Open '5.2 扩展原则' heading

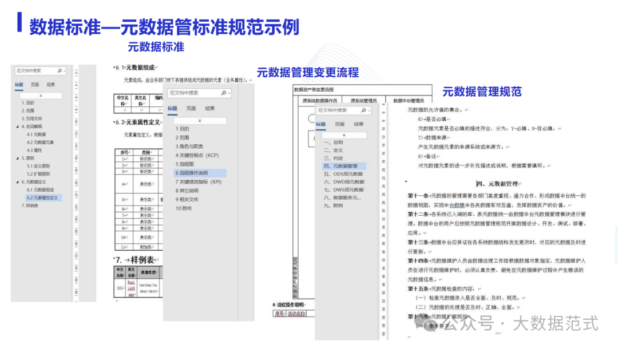coord(38,174)
